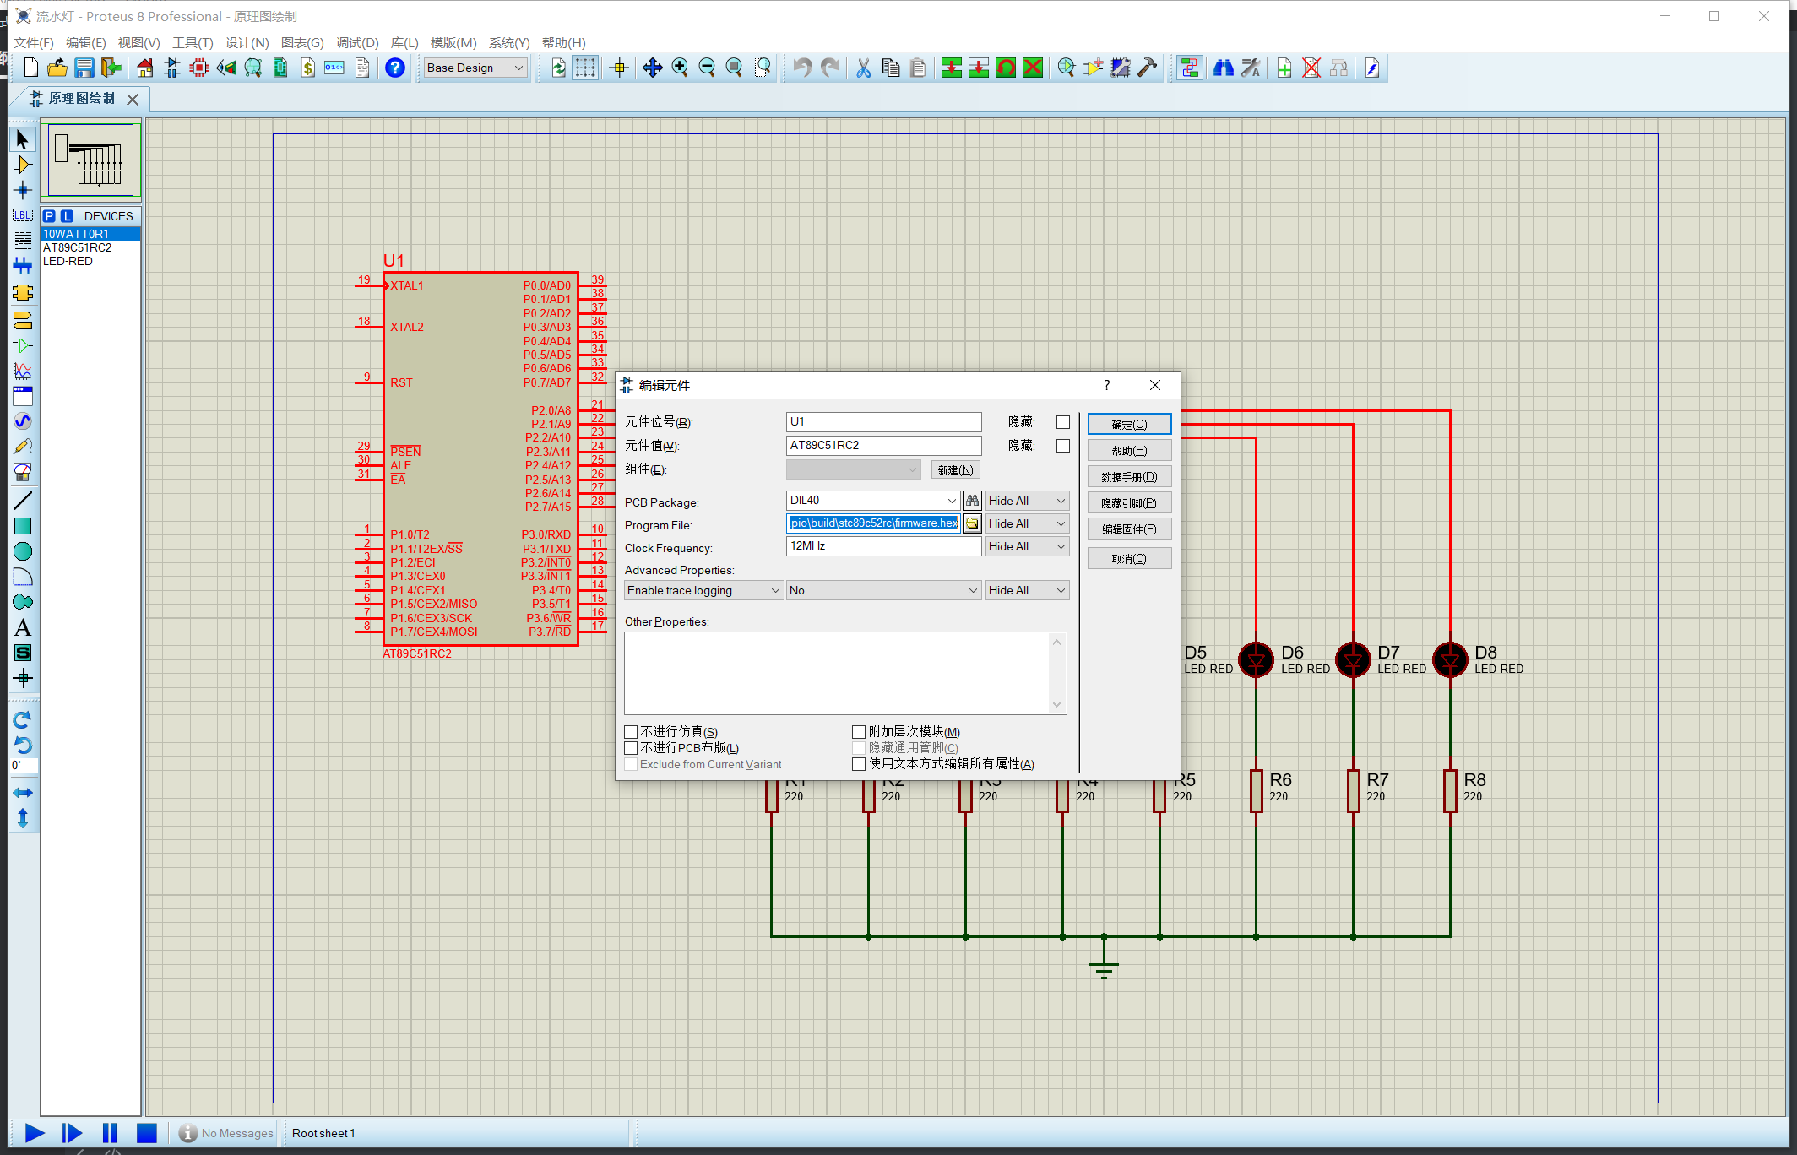1797x1155 pixels.
Task: Click the 帮助(H) dialog button
Action: 1129,450
